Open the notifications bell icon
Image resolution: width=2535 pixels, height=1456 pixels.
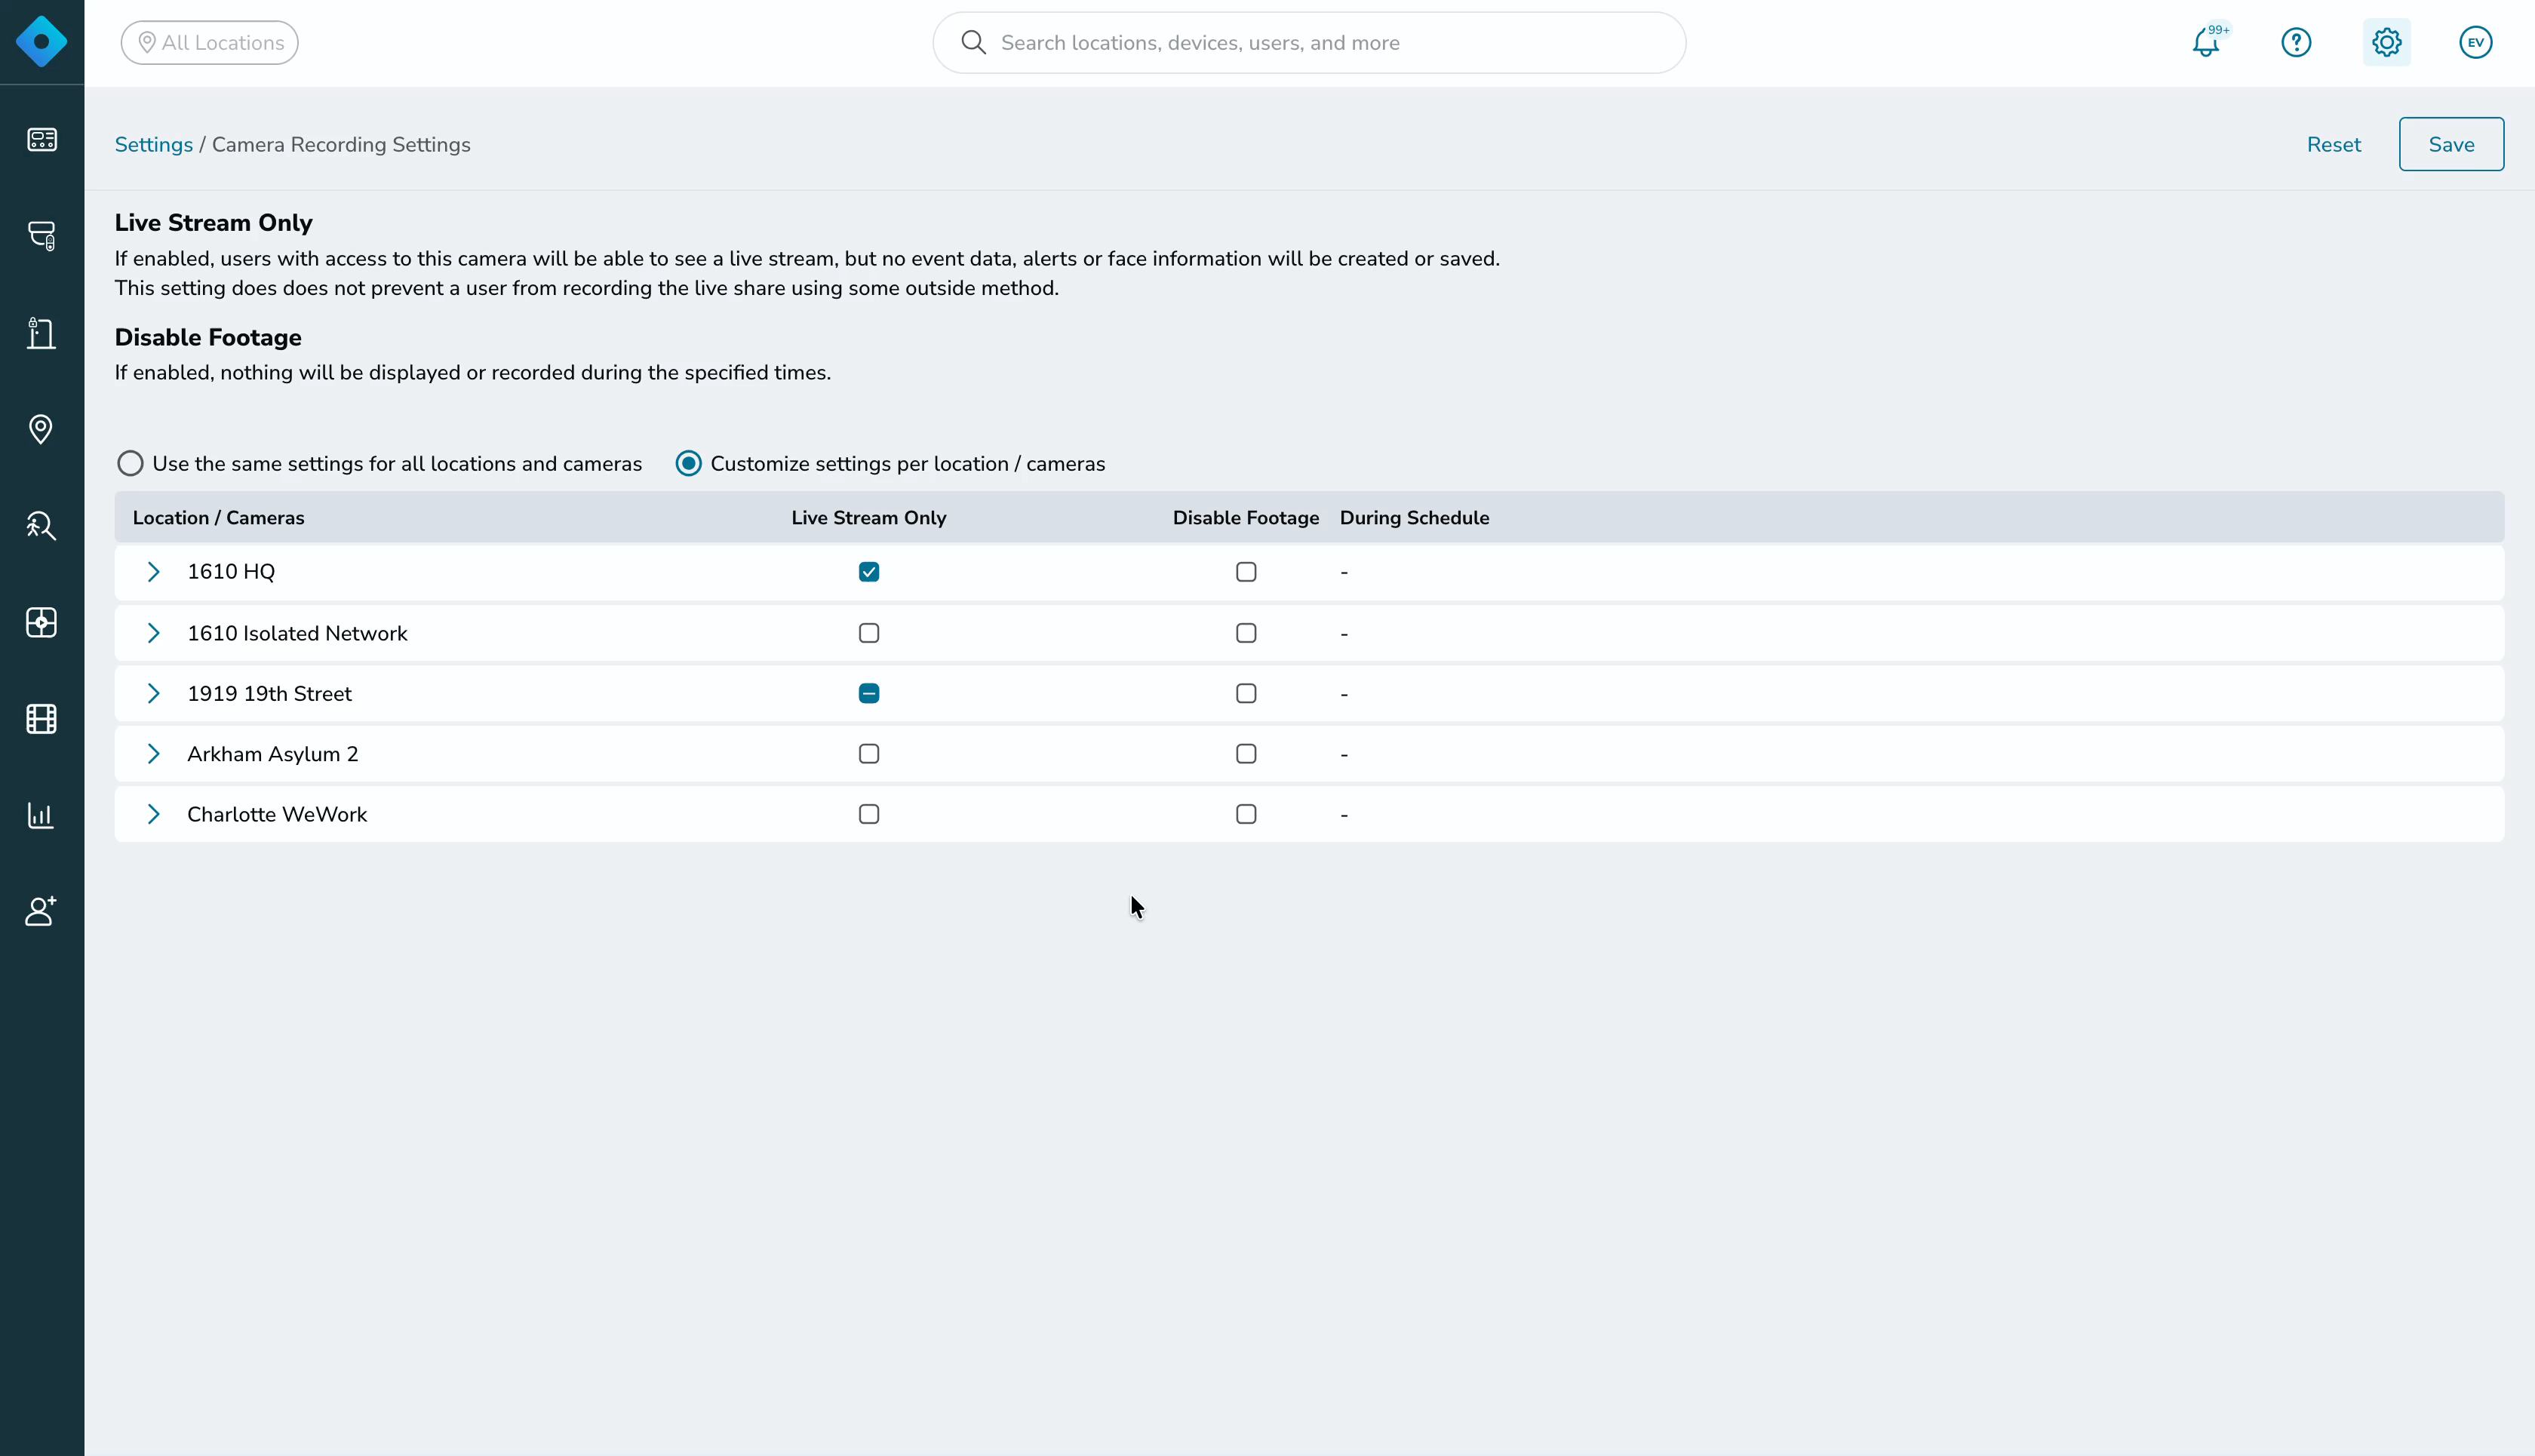2206,43
